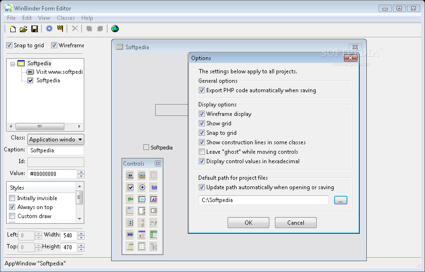Pick the OK push button control in Controls palette

[130, 175]
